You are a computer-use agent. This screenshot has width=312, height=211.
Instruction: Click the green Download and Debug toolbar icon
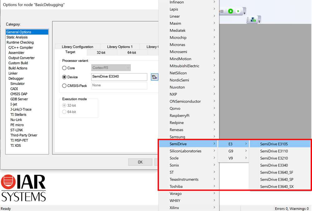230,11
